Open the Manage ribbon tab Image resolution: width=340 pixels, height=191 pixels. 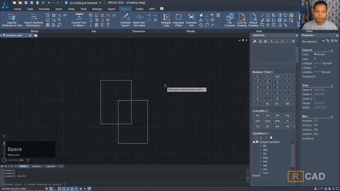pos(97,9)
